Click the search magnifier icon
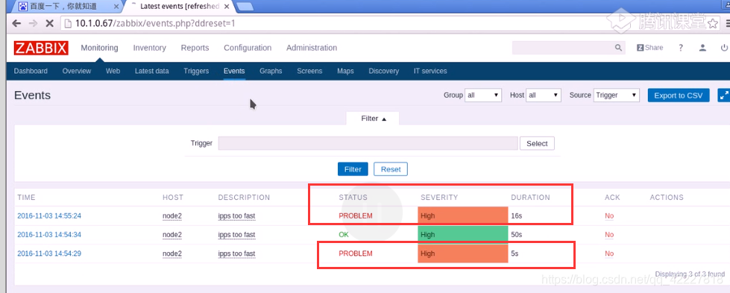Screen dimensions: 730x293 pyautogui.click(x=618, y=48)
